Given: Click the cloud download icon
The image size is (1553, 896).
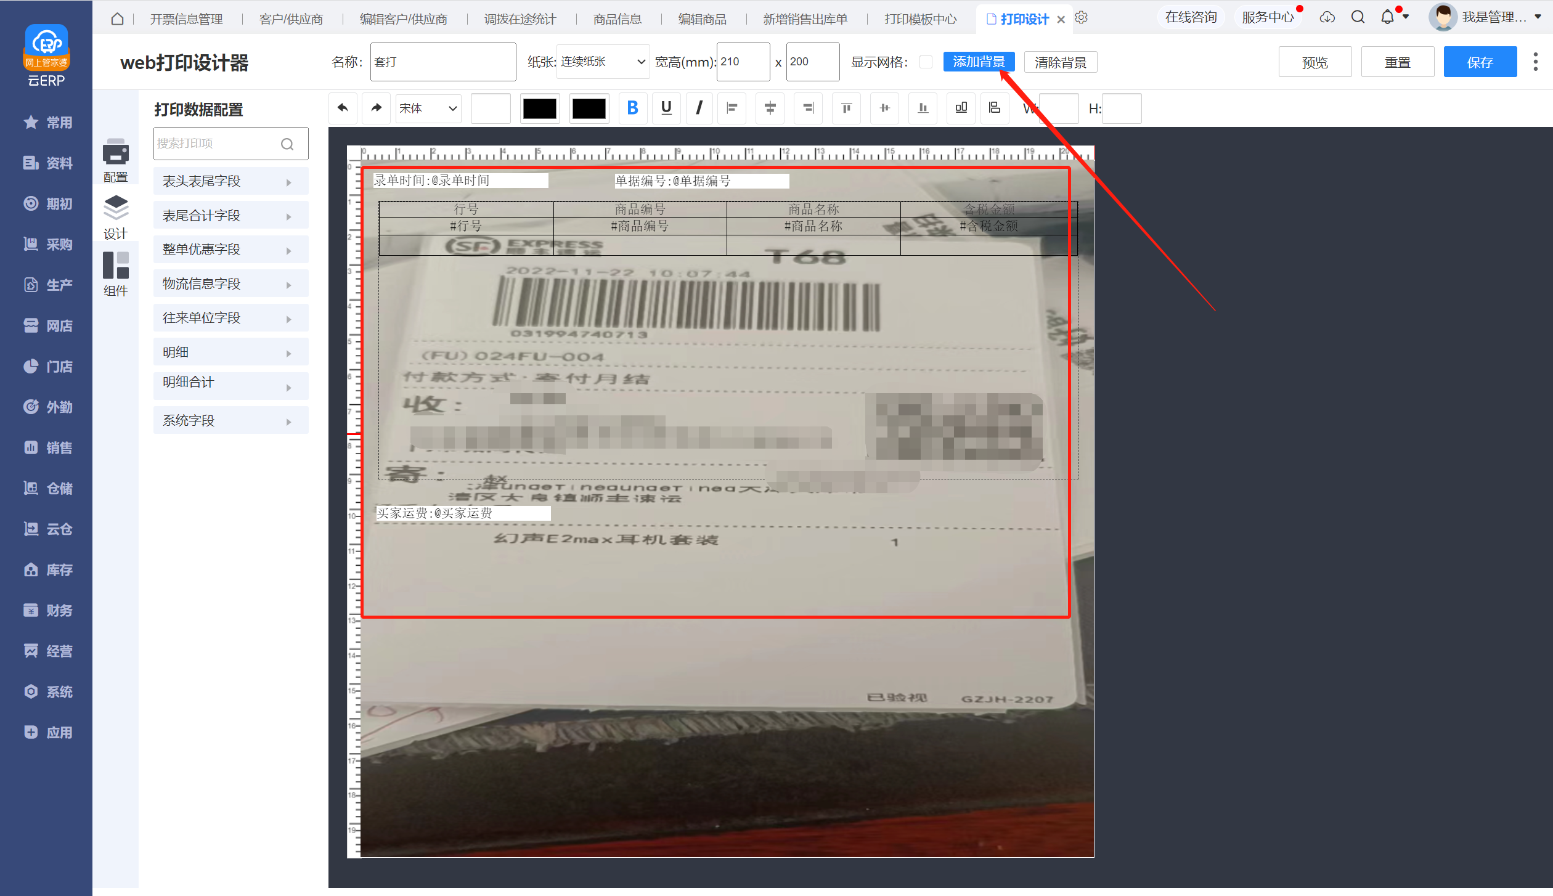Looking at the screenshot, I should click(x=1327, y=17).
